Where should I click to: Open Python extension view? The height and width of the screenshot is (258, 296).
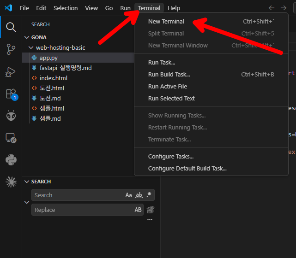tap(11, 160)
